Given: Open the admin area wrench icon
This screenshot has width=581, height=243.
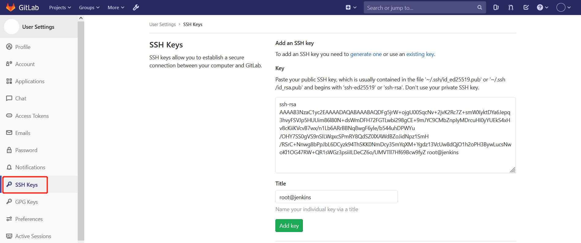Looking at the screenshot, I should coord(136,7).
